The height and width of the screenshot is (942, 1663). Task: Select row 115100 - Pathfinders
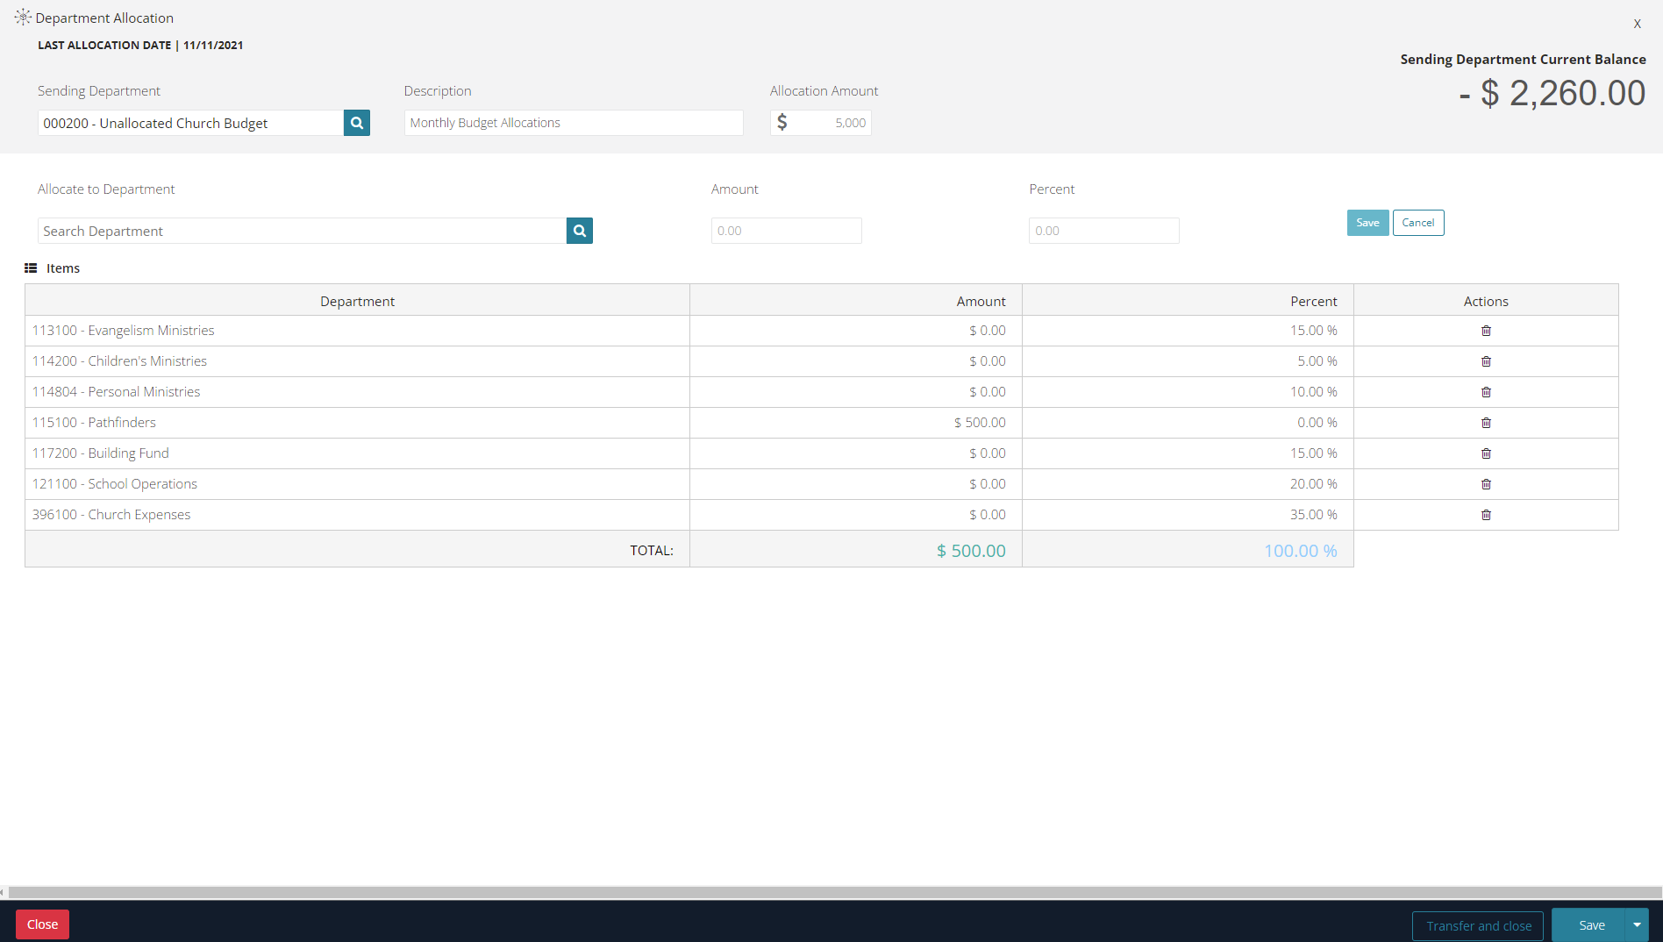point(822,423)
